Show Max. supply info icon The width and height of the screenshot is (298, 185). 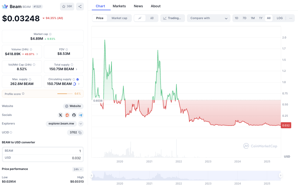[x=30, y=79]
